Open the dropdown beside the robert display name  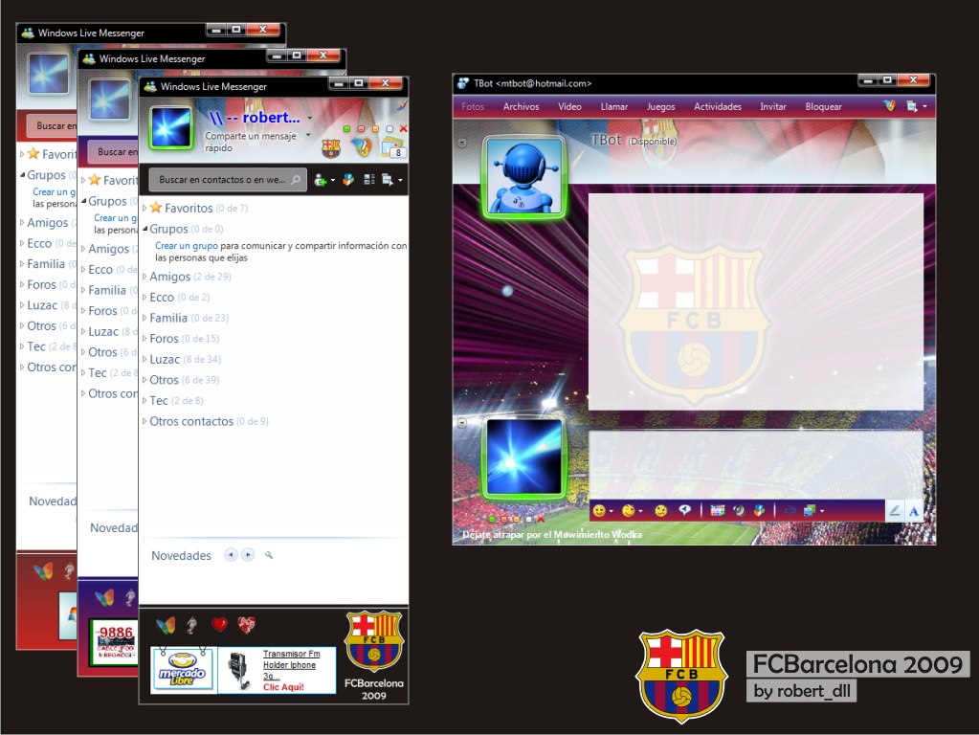point(310,118)
